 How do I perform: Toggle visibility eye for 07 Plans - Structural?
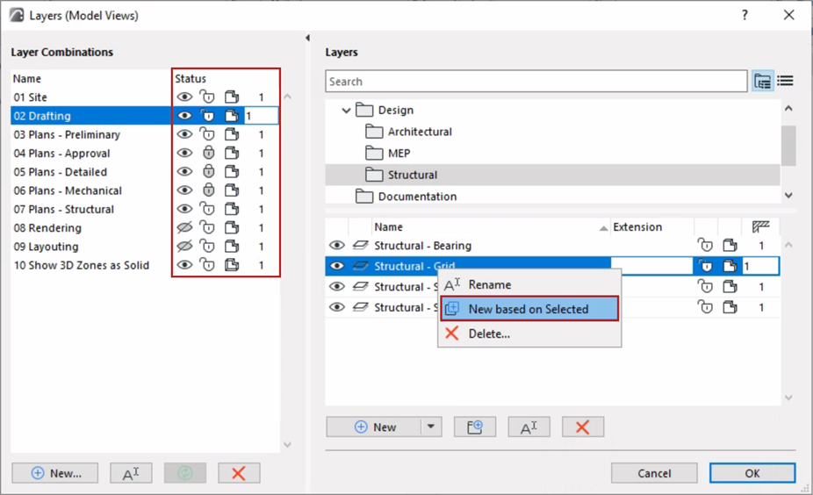(x=184, y=209)
